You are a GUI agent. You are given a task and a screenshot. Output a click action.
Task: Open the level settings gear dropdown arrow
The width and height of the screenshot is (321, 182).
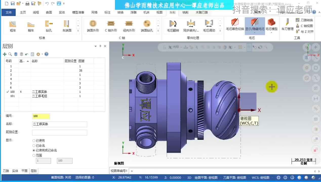click(x=42, y=54)
